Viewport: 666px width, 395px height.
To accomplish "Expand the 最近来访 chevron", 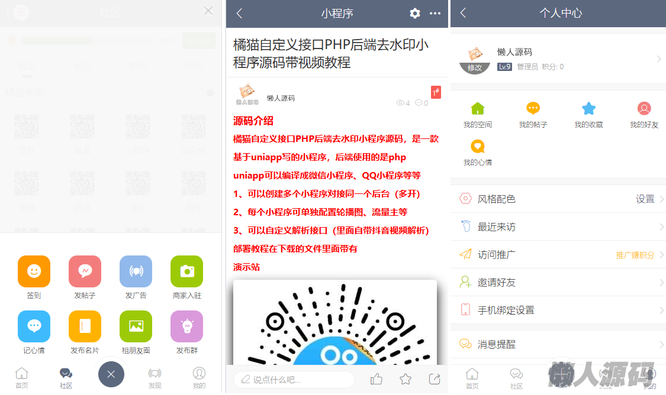I will click(661, 227).
